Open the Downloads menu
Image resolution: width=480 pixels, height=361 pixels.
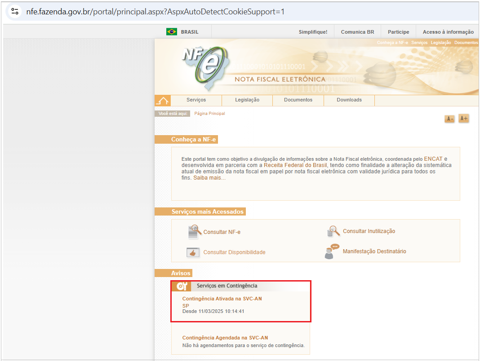(349, 100)
